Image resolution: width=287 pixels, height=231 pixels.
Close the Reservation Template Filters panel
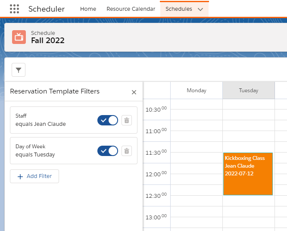134,92
